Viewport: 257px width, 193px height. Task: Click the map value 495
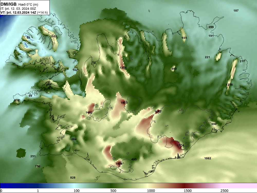(x=134, y=159)
